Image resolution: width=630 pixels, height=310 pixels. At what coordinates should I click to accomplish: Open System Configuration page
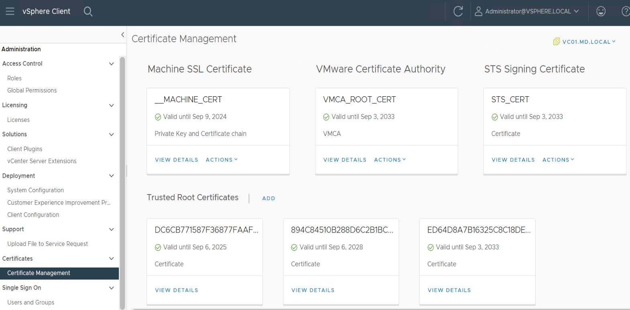(35, 190)
